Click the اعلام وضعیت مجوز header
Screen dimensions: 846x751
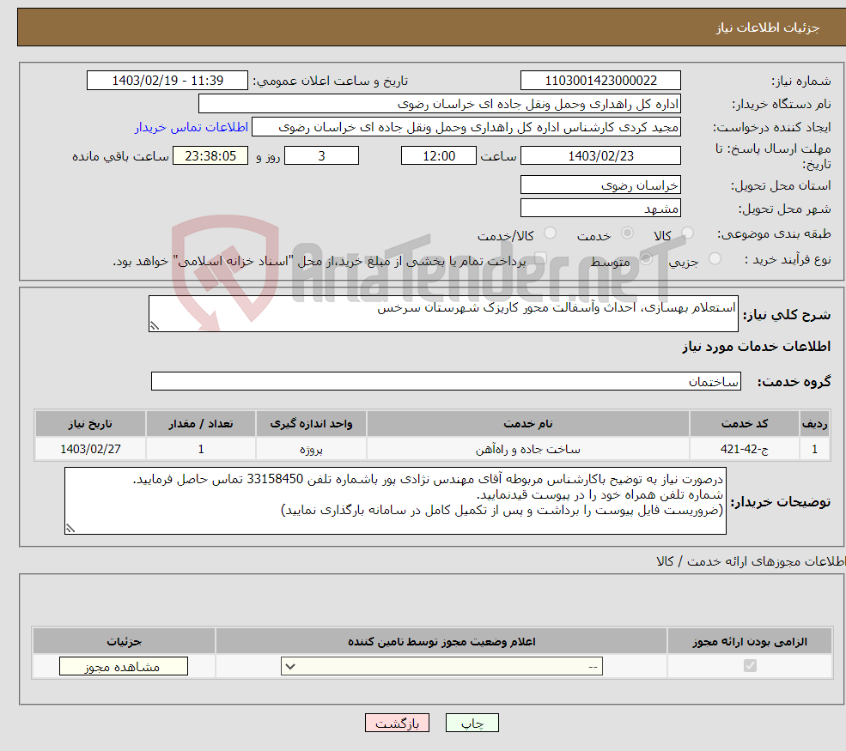tap(441, 641)
